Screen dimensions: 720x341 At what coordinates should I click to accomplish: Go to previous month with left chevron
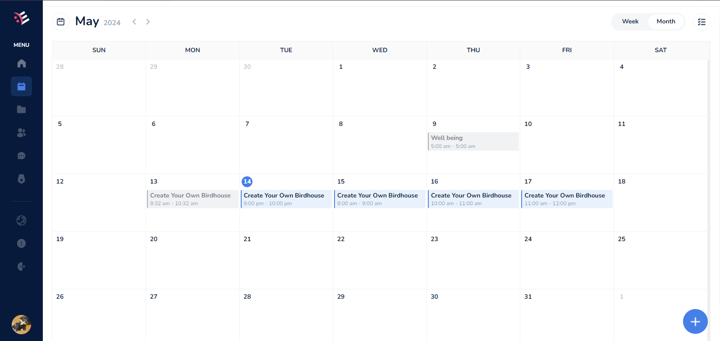coord(134,22)
